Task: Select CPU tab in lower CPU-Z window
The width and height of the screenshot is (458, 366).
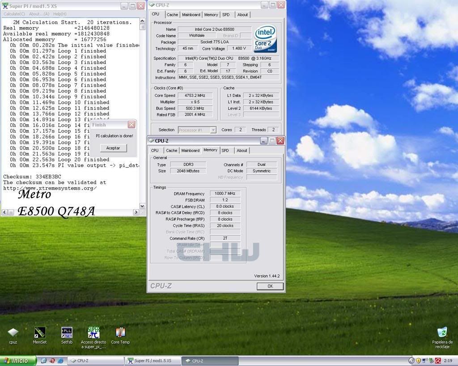Action: [155, 151]
